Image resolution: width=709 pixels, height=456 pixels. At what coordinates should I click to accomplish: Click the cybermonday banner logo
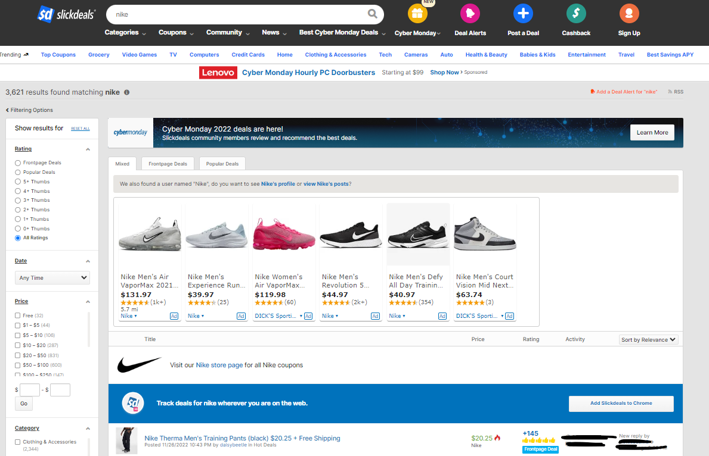pos(130,132)
